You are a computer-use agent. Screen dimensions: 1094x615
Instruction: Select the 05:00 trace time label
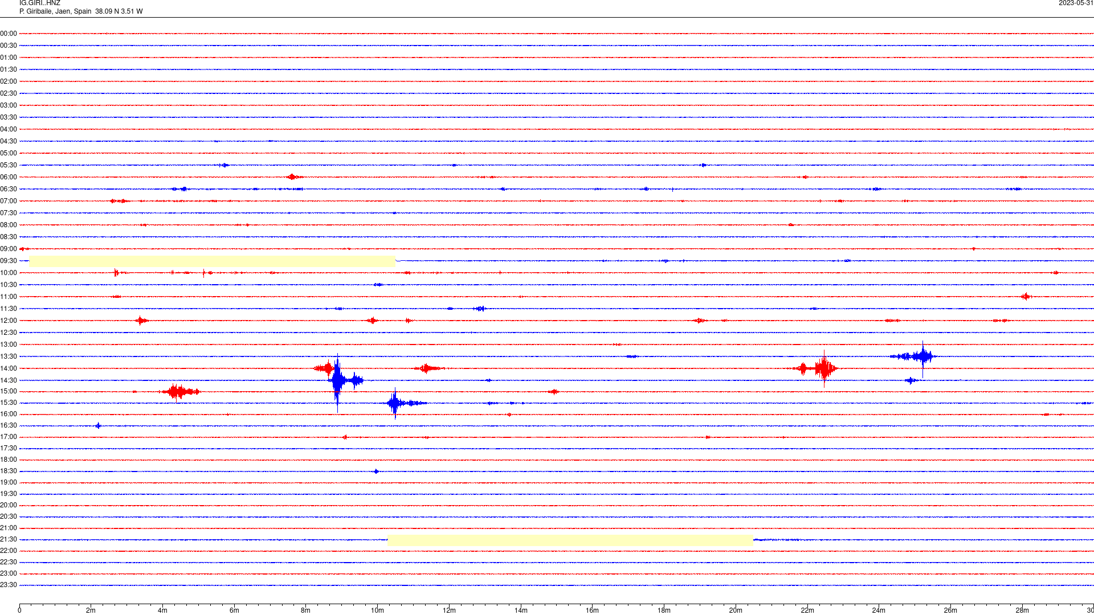(9, 153)
